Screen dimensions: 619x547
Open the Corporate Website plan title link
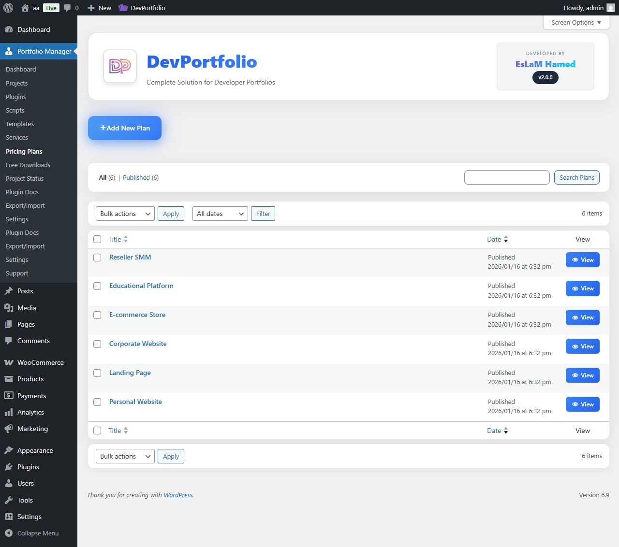click(x=138, y=344)
